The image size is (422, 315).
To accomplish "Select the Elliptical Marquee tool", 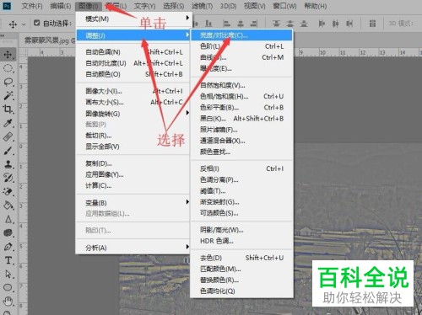I will click(x=8, y=68).
